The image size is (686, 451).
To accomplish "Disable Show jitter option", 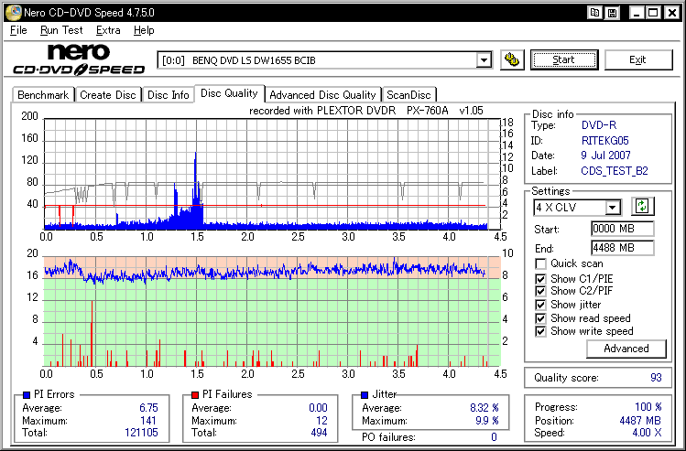I will (x=540, y=305).
